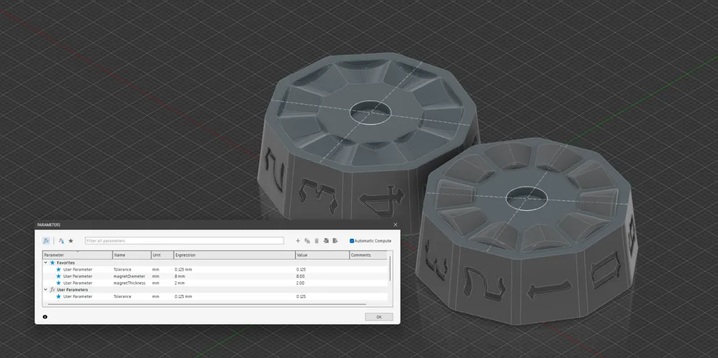
Task: Collapse the Favorites group
Action: (x=45, y=263)
